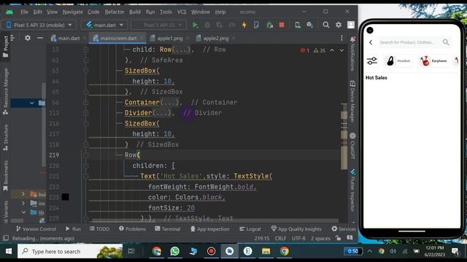Tap back arrow in emulator app

[x=371, y=42]
